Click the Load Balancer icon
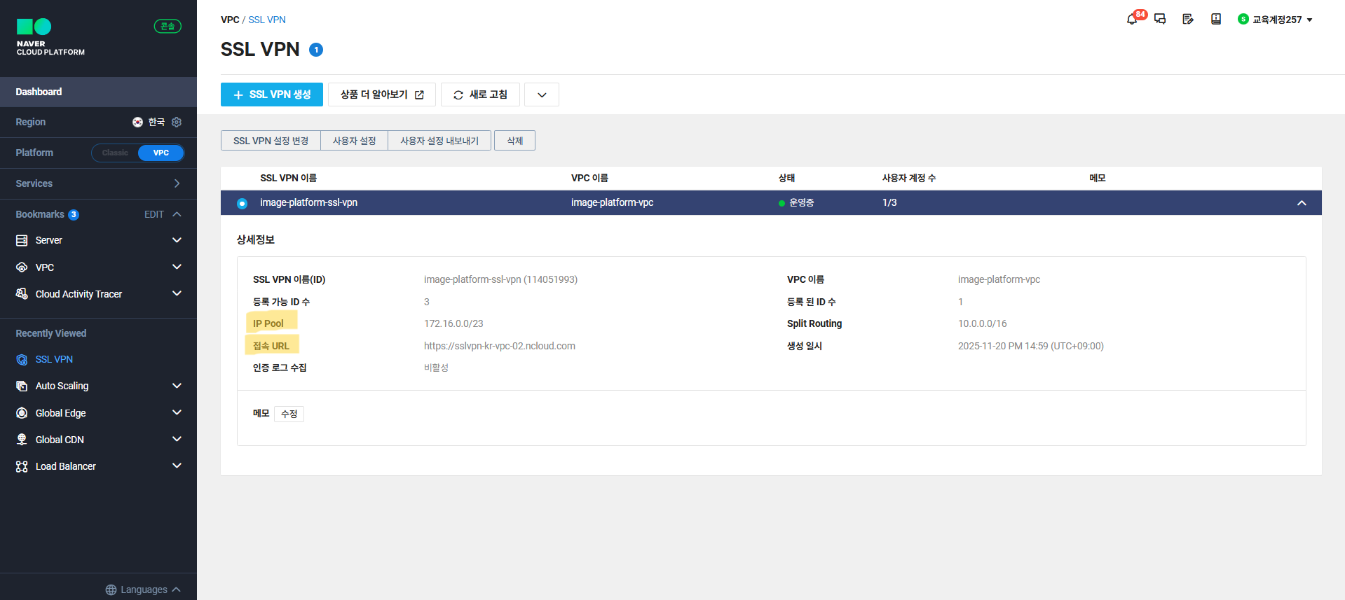The width and height of the screenshot is (1345, 600). click(x=22, y=466)
